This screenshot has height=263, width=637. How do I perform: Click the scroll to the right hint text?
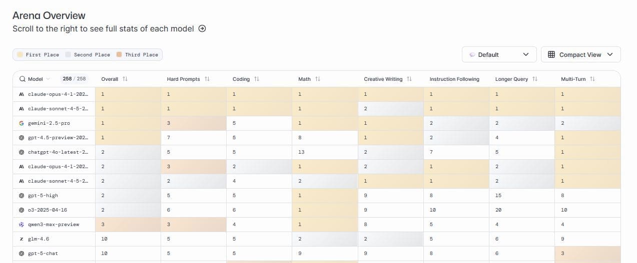point(103,28)
